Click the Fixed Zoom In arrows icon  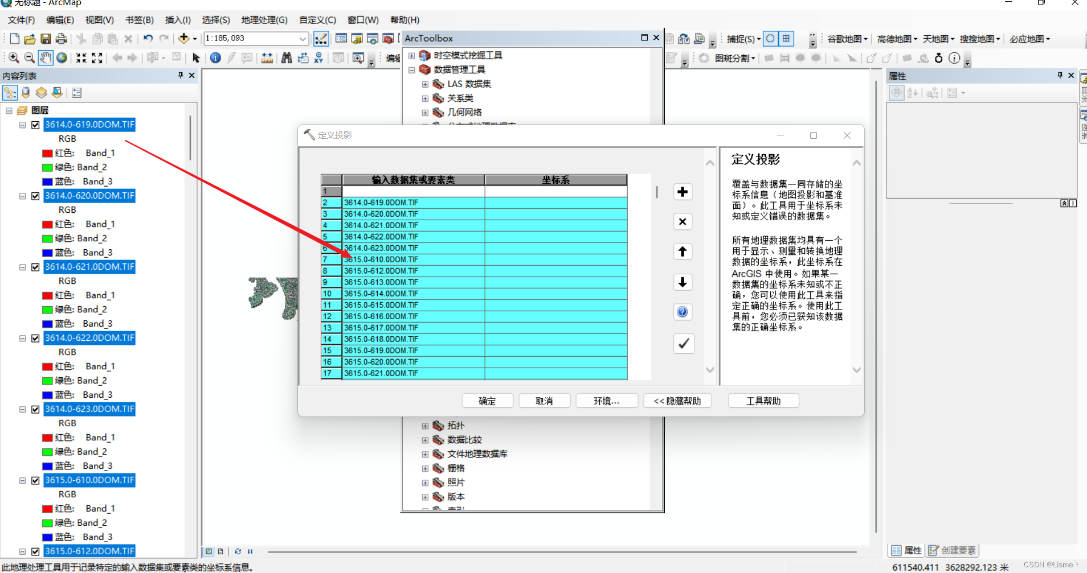81,58
